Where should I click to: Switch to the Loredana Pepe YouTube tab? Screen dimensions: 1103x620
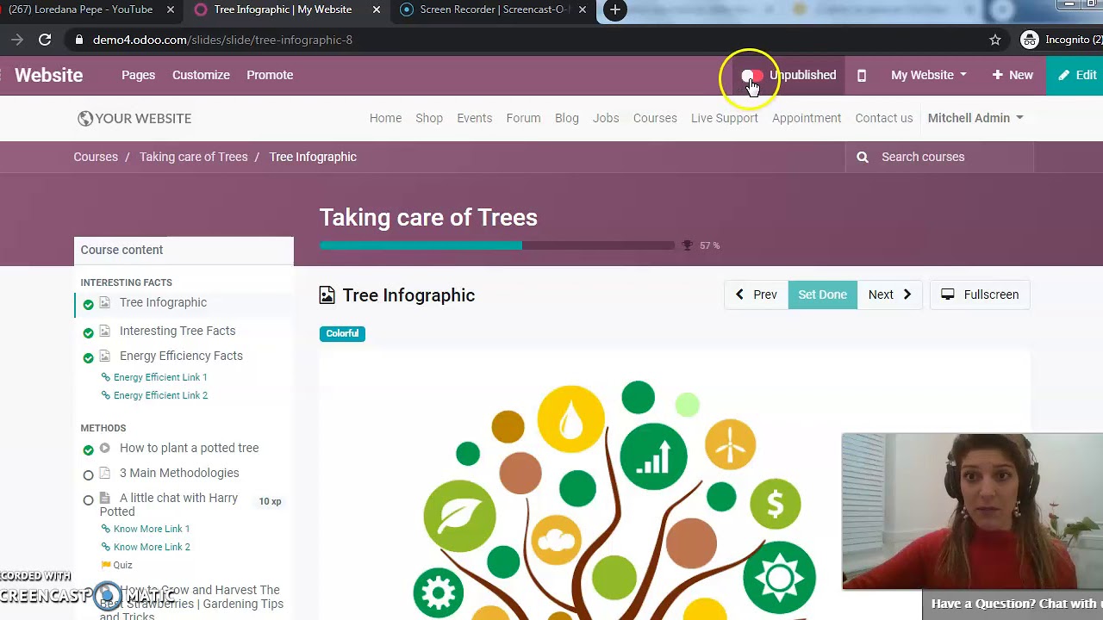click(80, 9)
